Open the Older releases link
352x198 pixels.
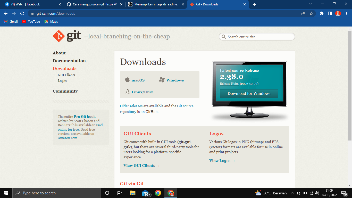pos(131,106)
